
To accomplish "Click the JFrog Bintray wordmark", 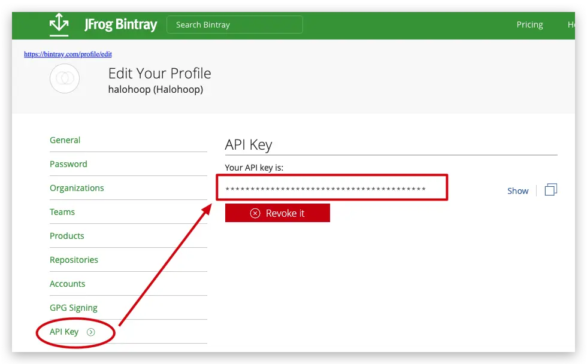I will (x=120, y=25).
